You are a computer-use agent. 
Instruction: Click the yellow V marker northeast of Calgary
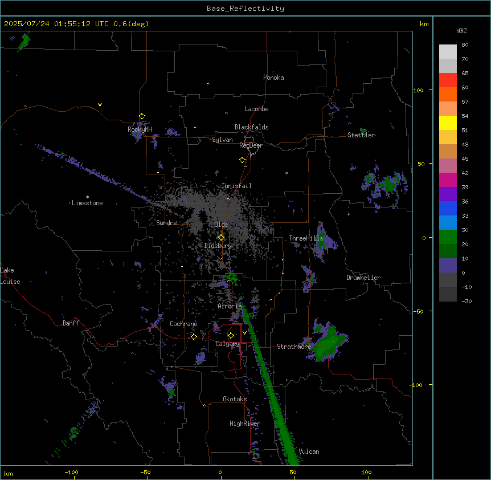[x=244, y=333]
